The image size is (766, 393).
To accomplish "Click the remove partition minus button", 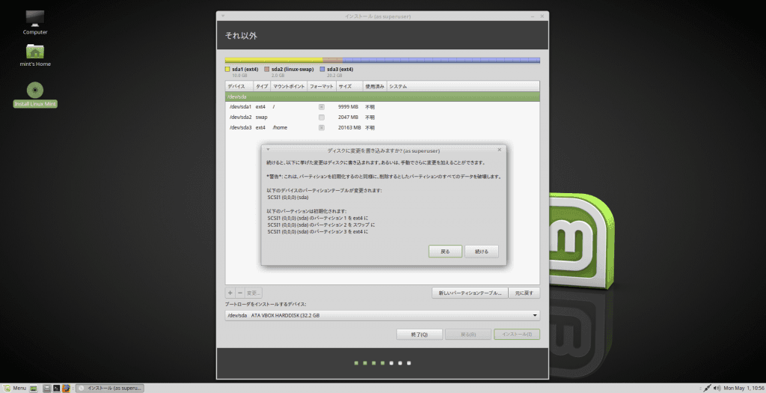I will point(240,293).
